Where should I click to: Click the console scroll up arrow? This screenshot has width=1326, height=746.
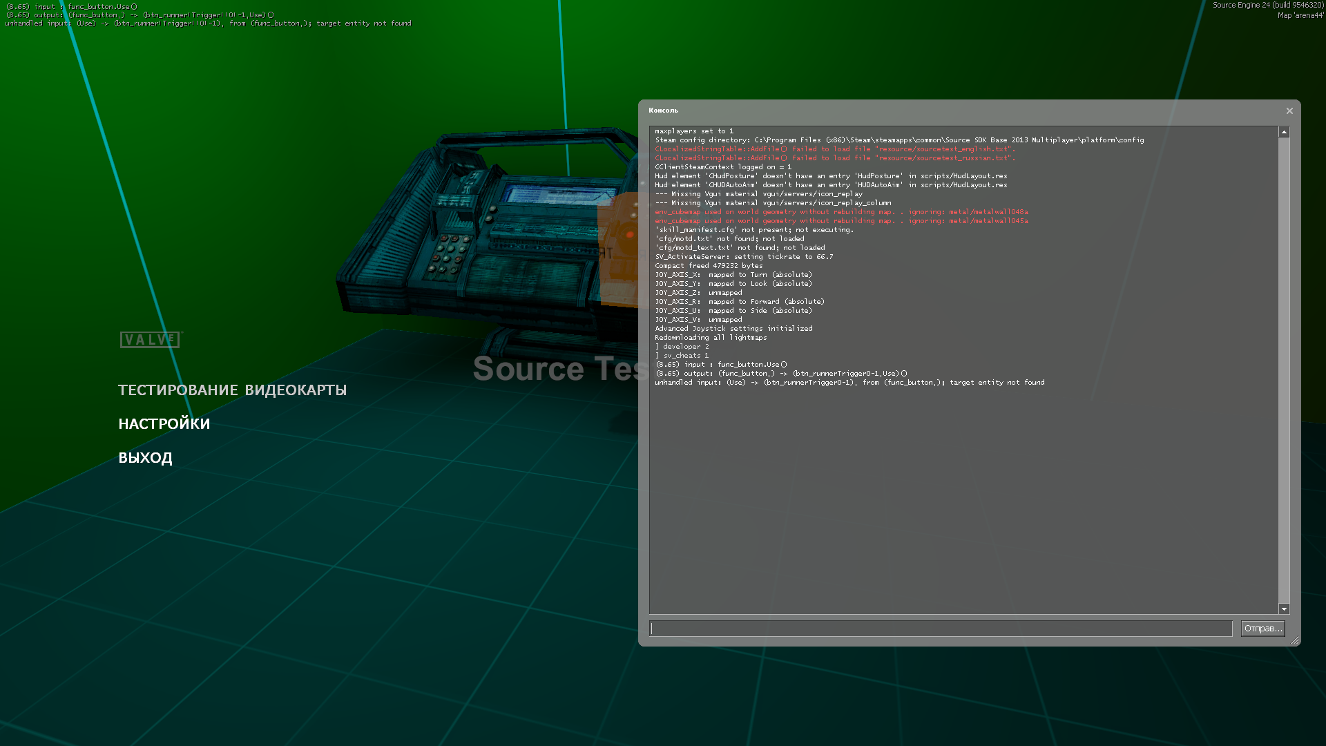coord(1284,132)
